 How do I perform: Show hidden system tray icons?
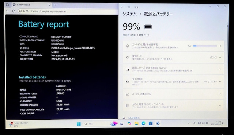click(189, 123)
